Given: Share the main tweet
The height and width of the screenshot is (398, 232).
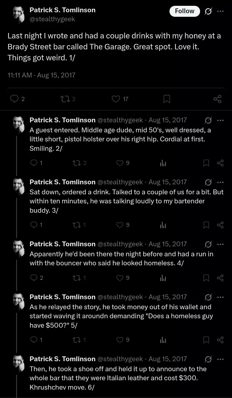Looking at the screenshot, I should click(217, 99).
